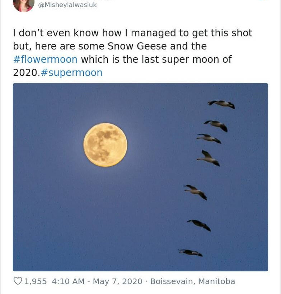Open the #flowermoon hashtag

45,59
